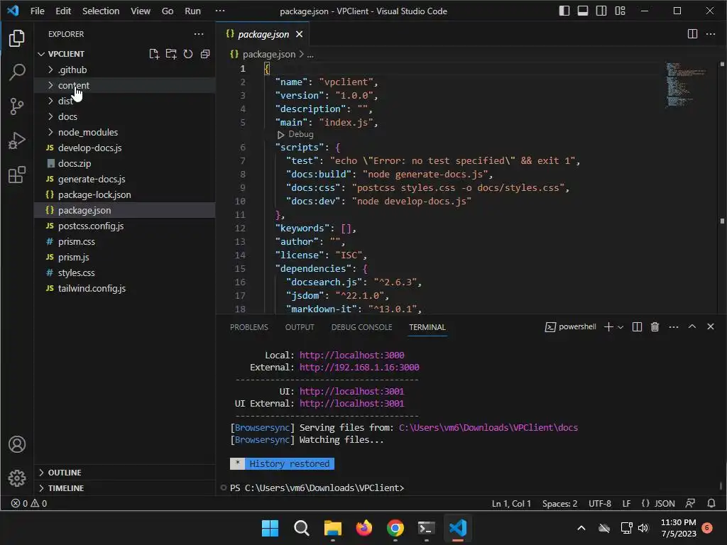Open the Extensions view
The height and width of the screenshot is (545, 727).
17,175
